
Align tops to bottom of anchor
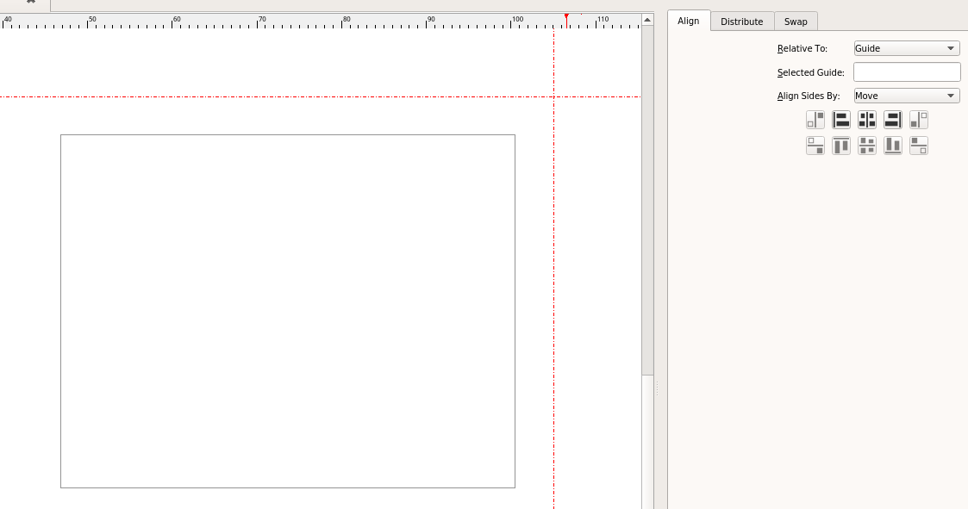point(918,146)
